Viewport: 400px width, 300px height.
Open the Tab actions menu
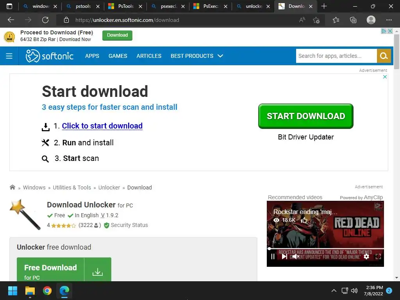coord(9,6)
